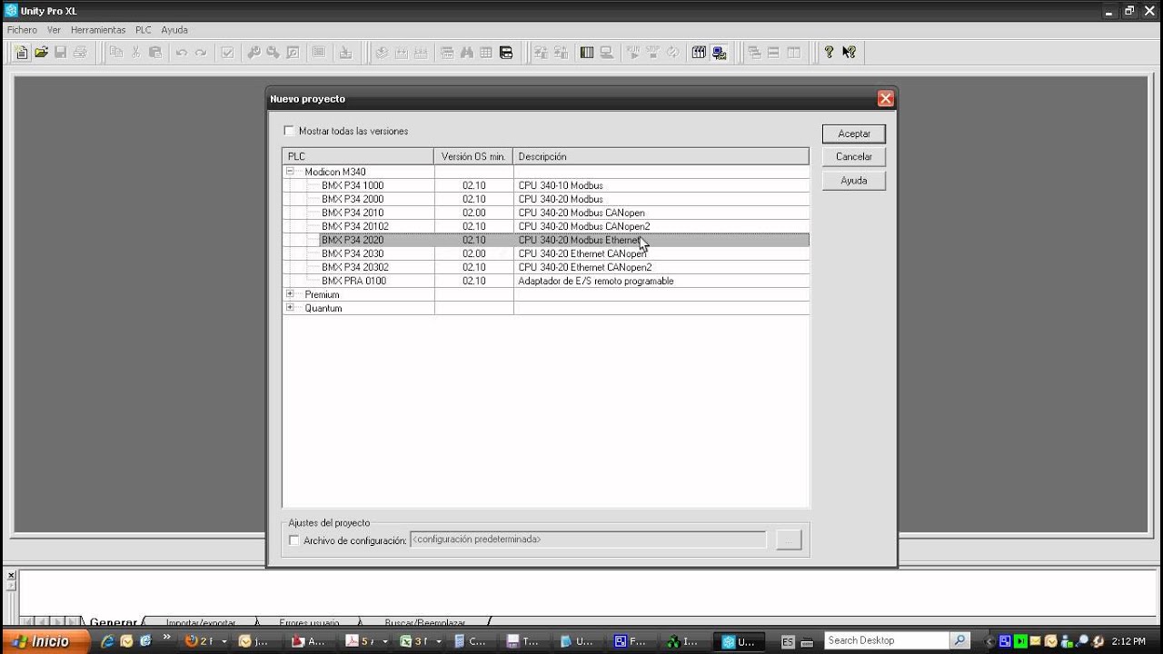1163x654 pixels.
Task: Click the Save diskette toolbar icon
Action: click(x=61, y=53)
